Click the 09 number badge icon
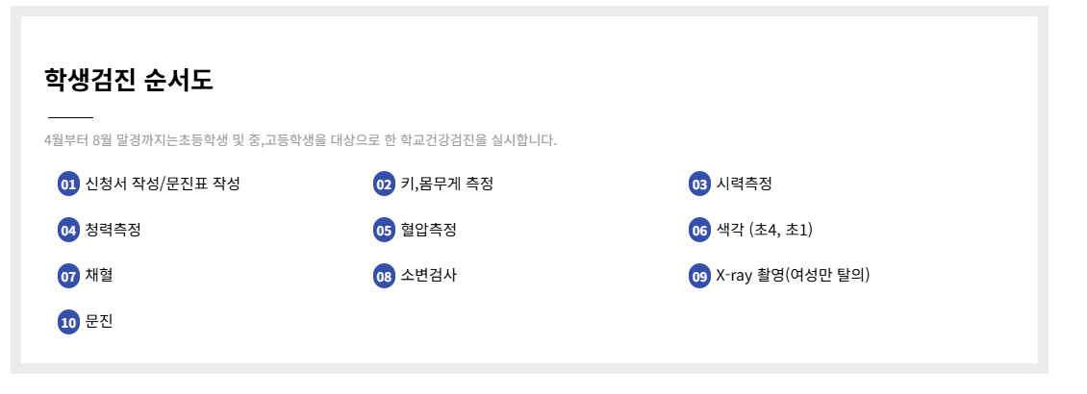 pyautogui.click(x=699, y=277)
